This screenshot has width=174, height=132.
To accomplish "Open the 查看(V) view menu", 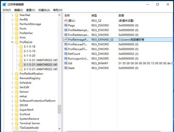I will [x=31, y=10].
